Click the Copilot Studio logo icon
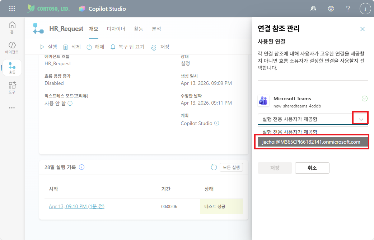The width and height of the screenshot is (374, 240). pyautogui.click(x=82, y=9)
